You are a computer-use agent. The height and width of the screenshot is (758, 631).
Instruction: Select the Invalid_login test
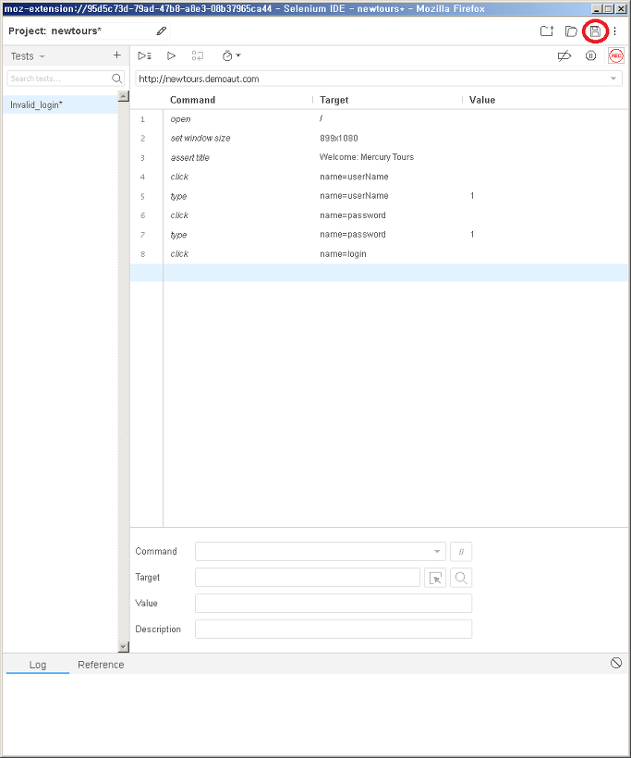tap(60, 104)
